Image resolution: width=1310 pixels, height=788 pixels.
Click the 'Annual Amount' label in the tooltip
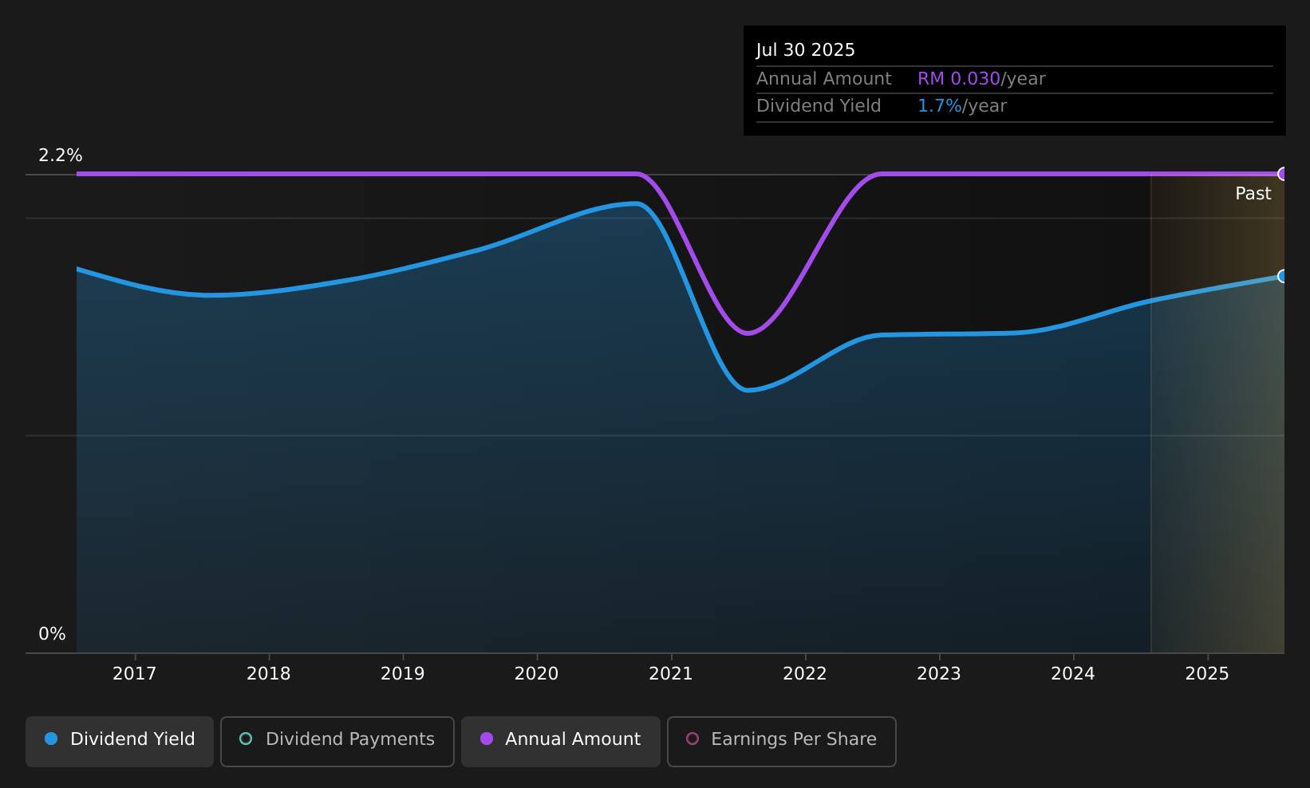point(824,79)
